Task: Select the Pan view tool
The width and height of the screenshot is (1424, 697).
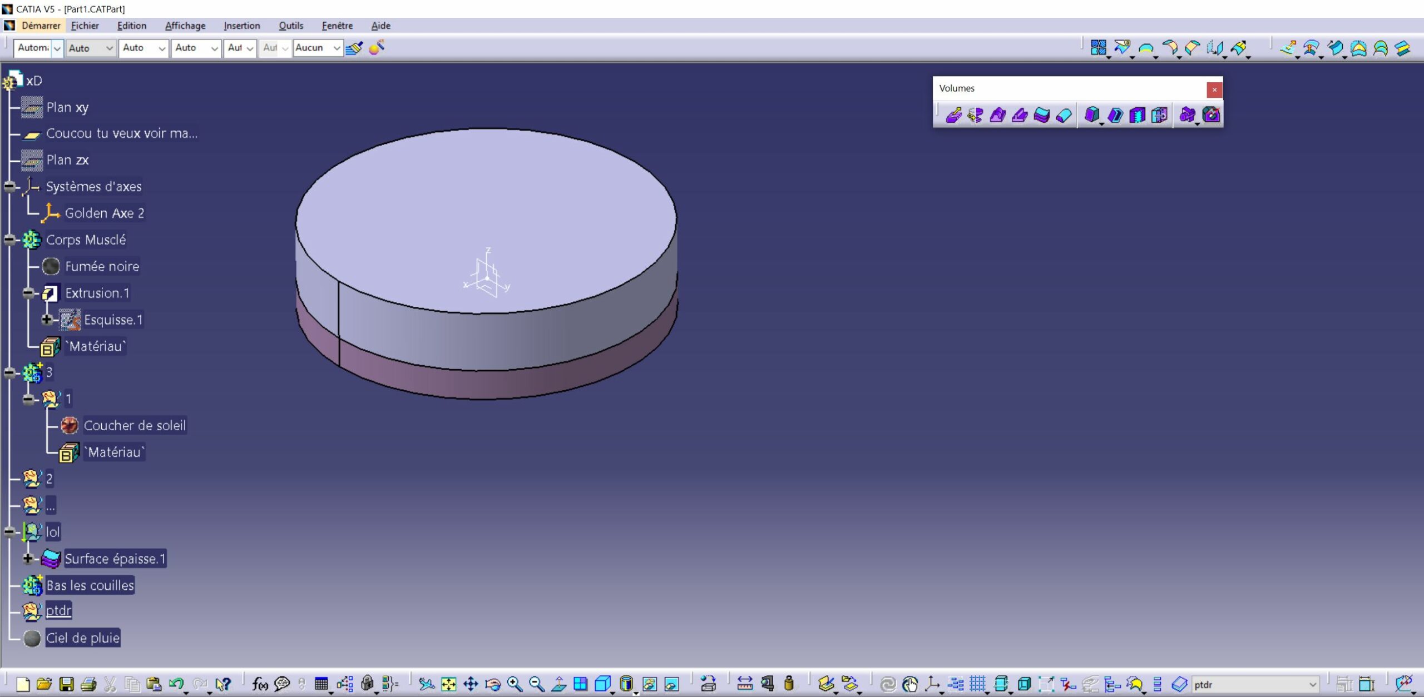Action: coord(471,684)
